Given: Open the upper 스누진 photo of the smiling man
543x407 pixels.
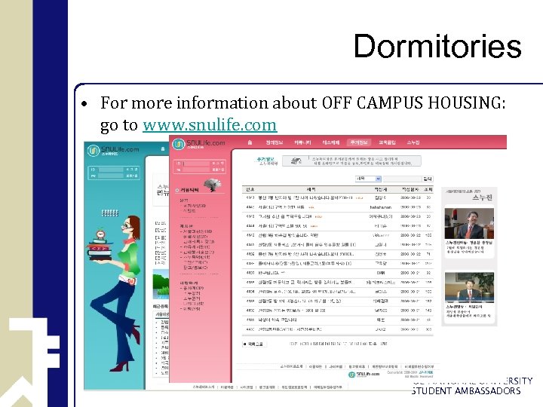Looking at the screenshot, I should coord(469,223).
